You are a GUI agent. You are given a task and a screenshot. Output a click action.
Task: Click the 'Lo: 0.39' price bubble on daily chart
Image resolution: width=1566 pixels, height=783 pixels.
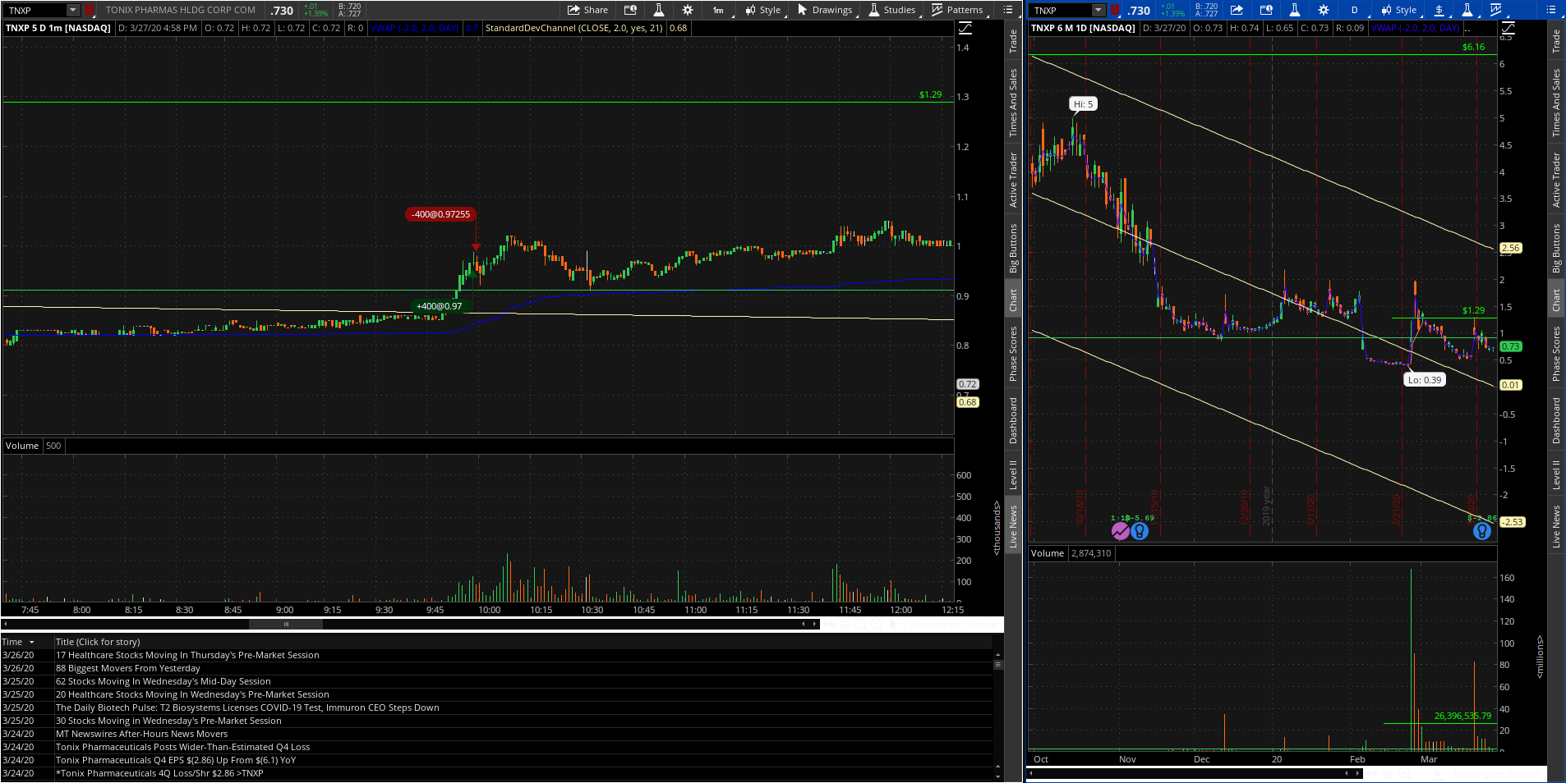tap(1425, 380)
